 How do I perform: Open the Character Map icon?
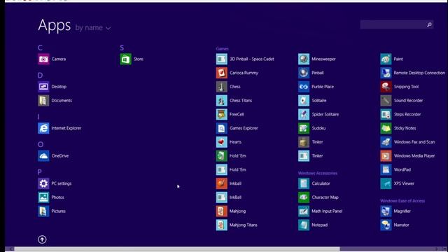[x=304, y=197]
